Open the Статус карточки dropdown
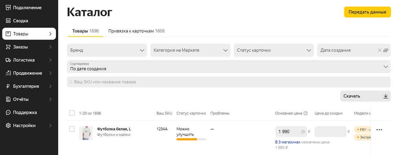The image size is (394, 155). [274, 50]
